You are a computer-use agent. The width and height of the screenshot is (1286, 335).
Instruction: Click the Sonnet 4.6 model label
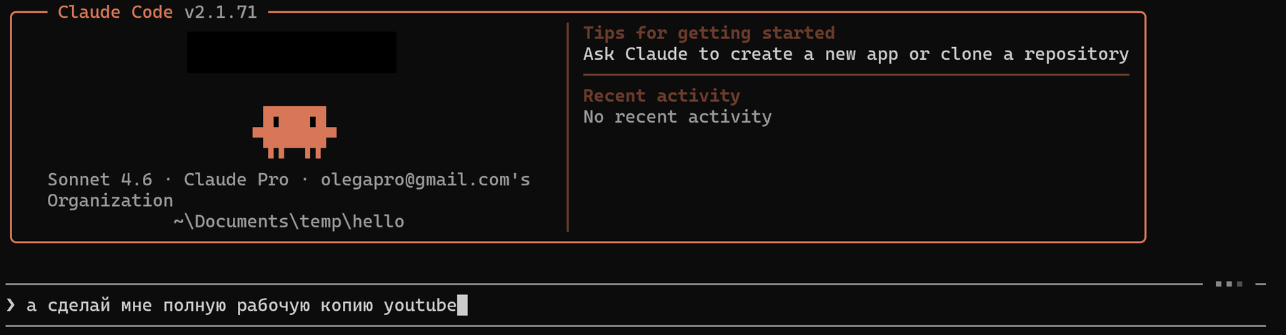(100, 180)
